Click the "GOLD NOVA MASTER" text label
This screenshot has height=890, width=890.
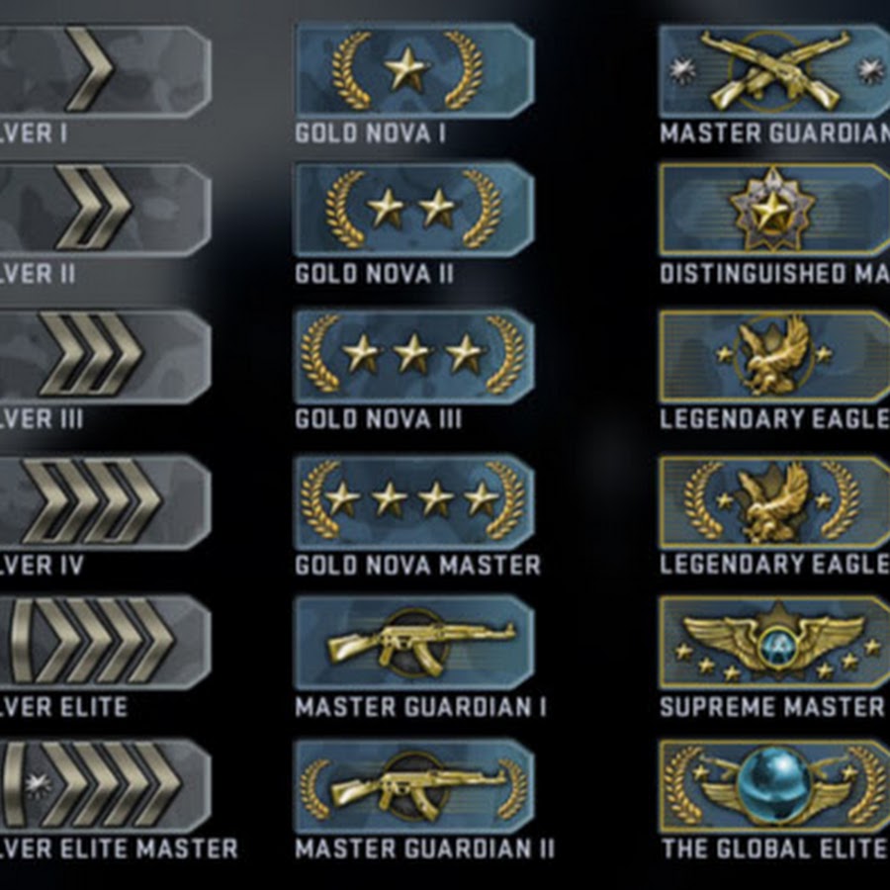click(417, 566)
